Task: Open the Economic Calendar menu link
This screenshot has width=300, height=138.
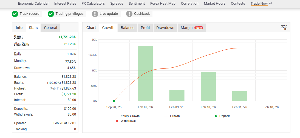Action: 33,4
